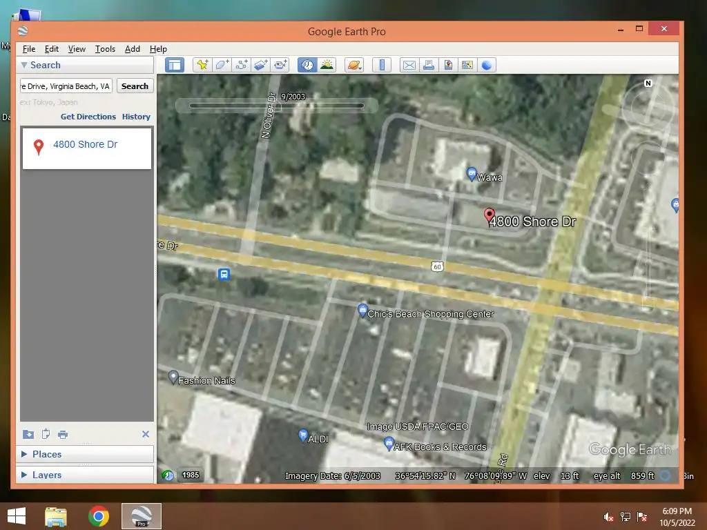Open Chrome from the taskbar

tap(98, 516)
